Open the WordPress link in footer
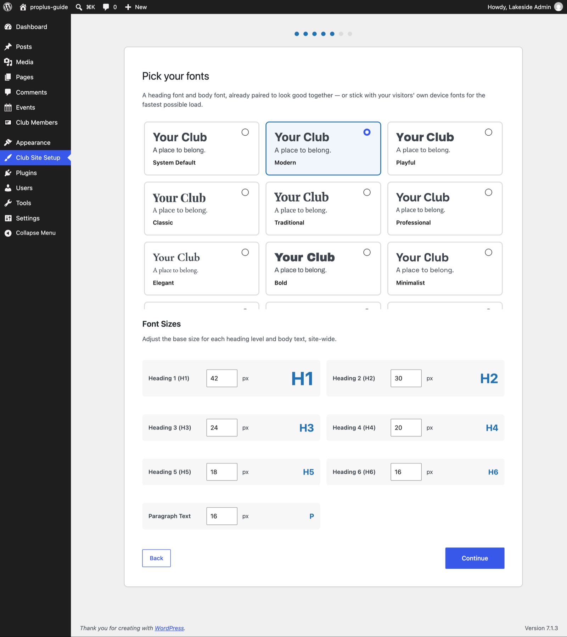Image resolution: width=567 pixels, height=637 pixels. (169, 628)
